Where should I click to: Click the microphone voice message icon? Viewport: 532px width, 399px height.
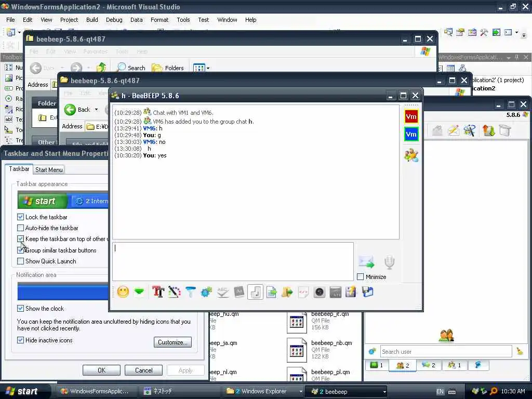389,262
